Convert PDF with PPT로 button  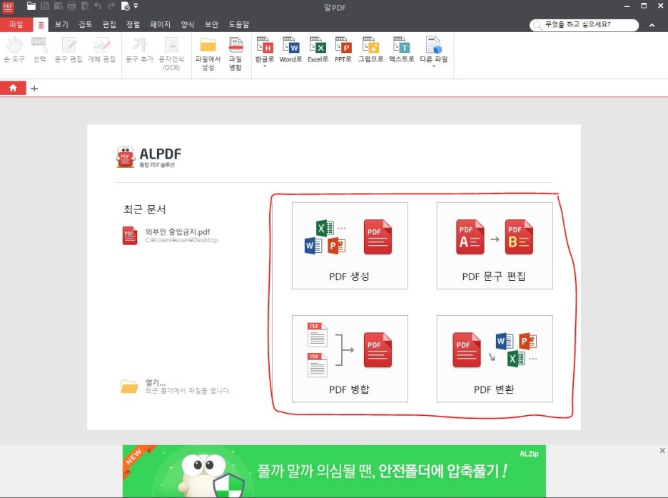(343, 50)
